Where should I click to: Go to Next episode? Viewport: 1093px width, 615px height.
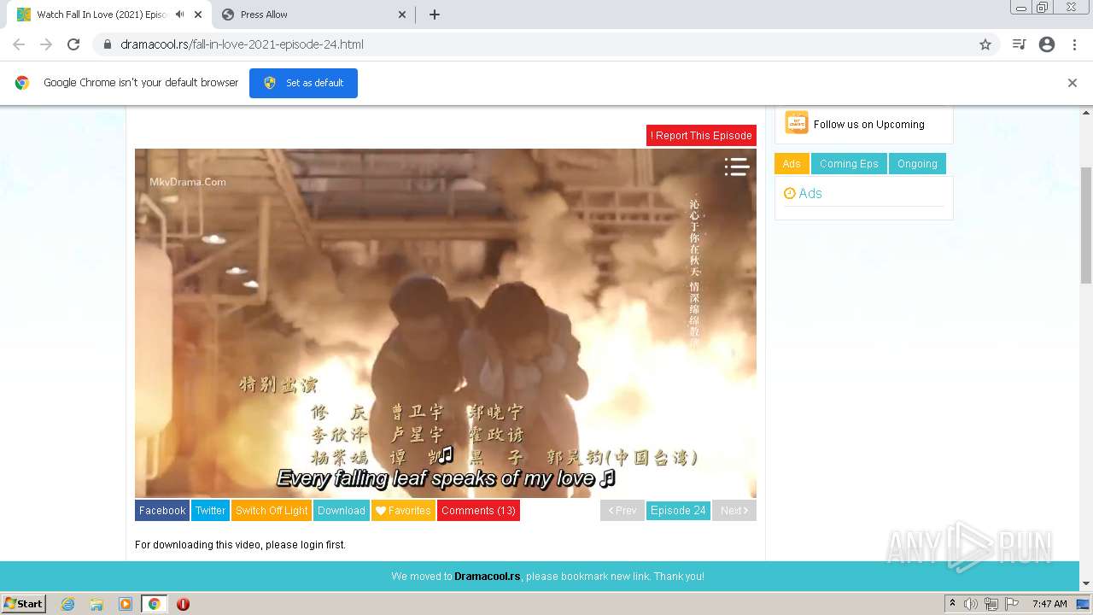[x=734, y=511]
